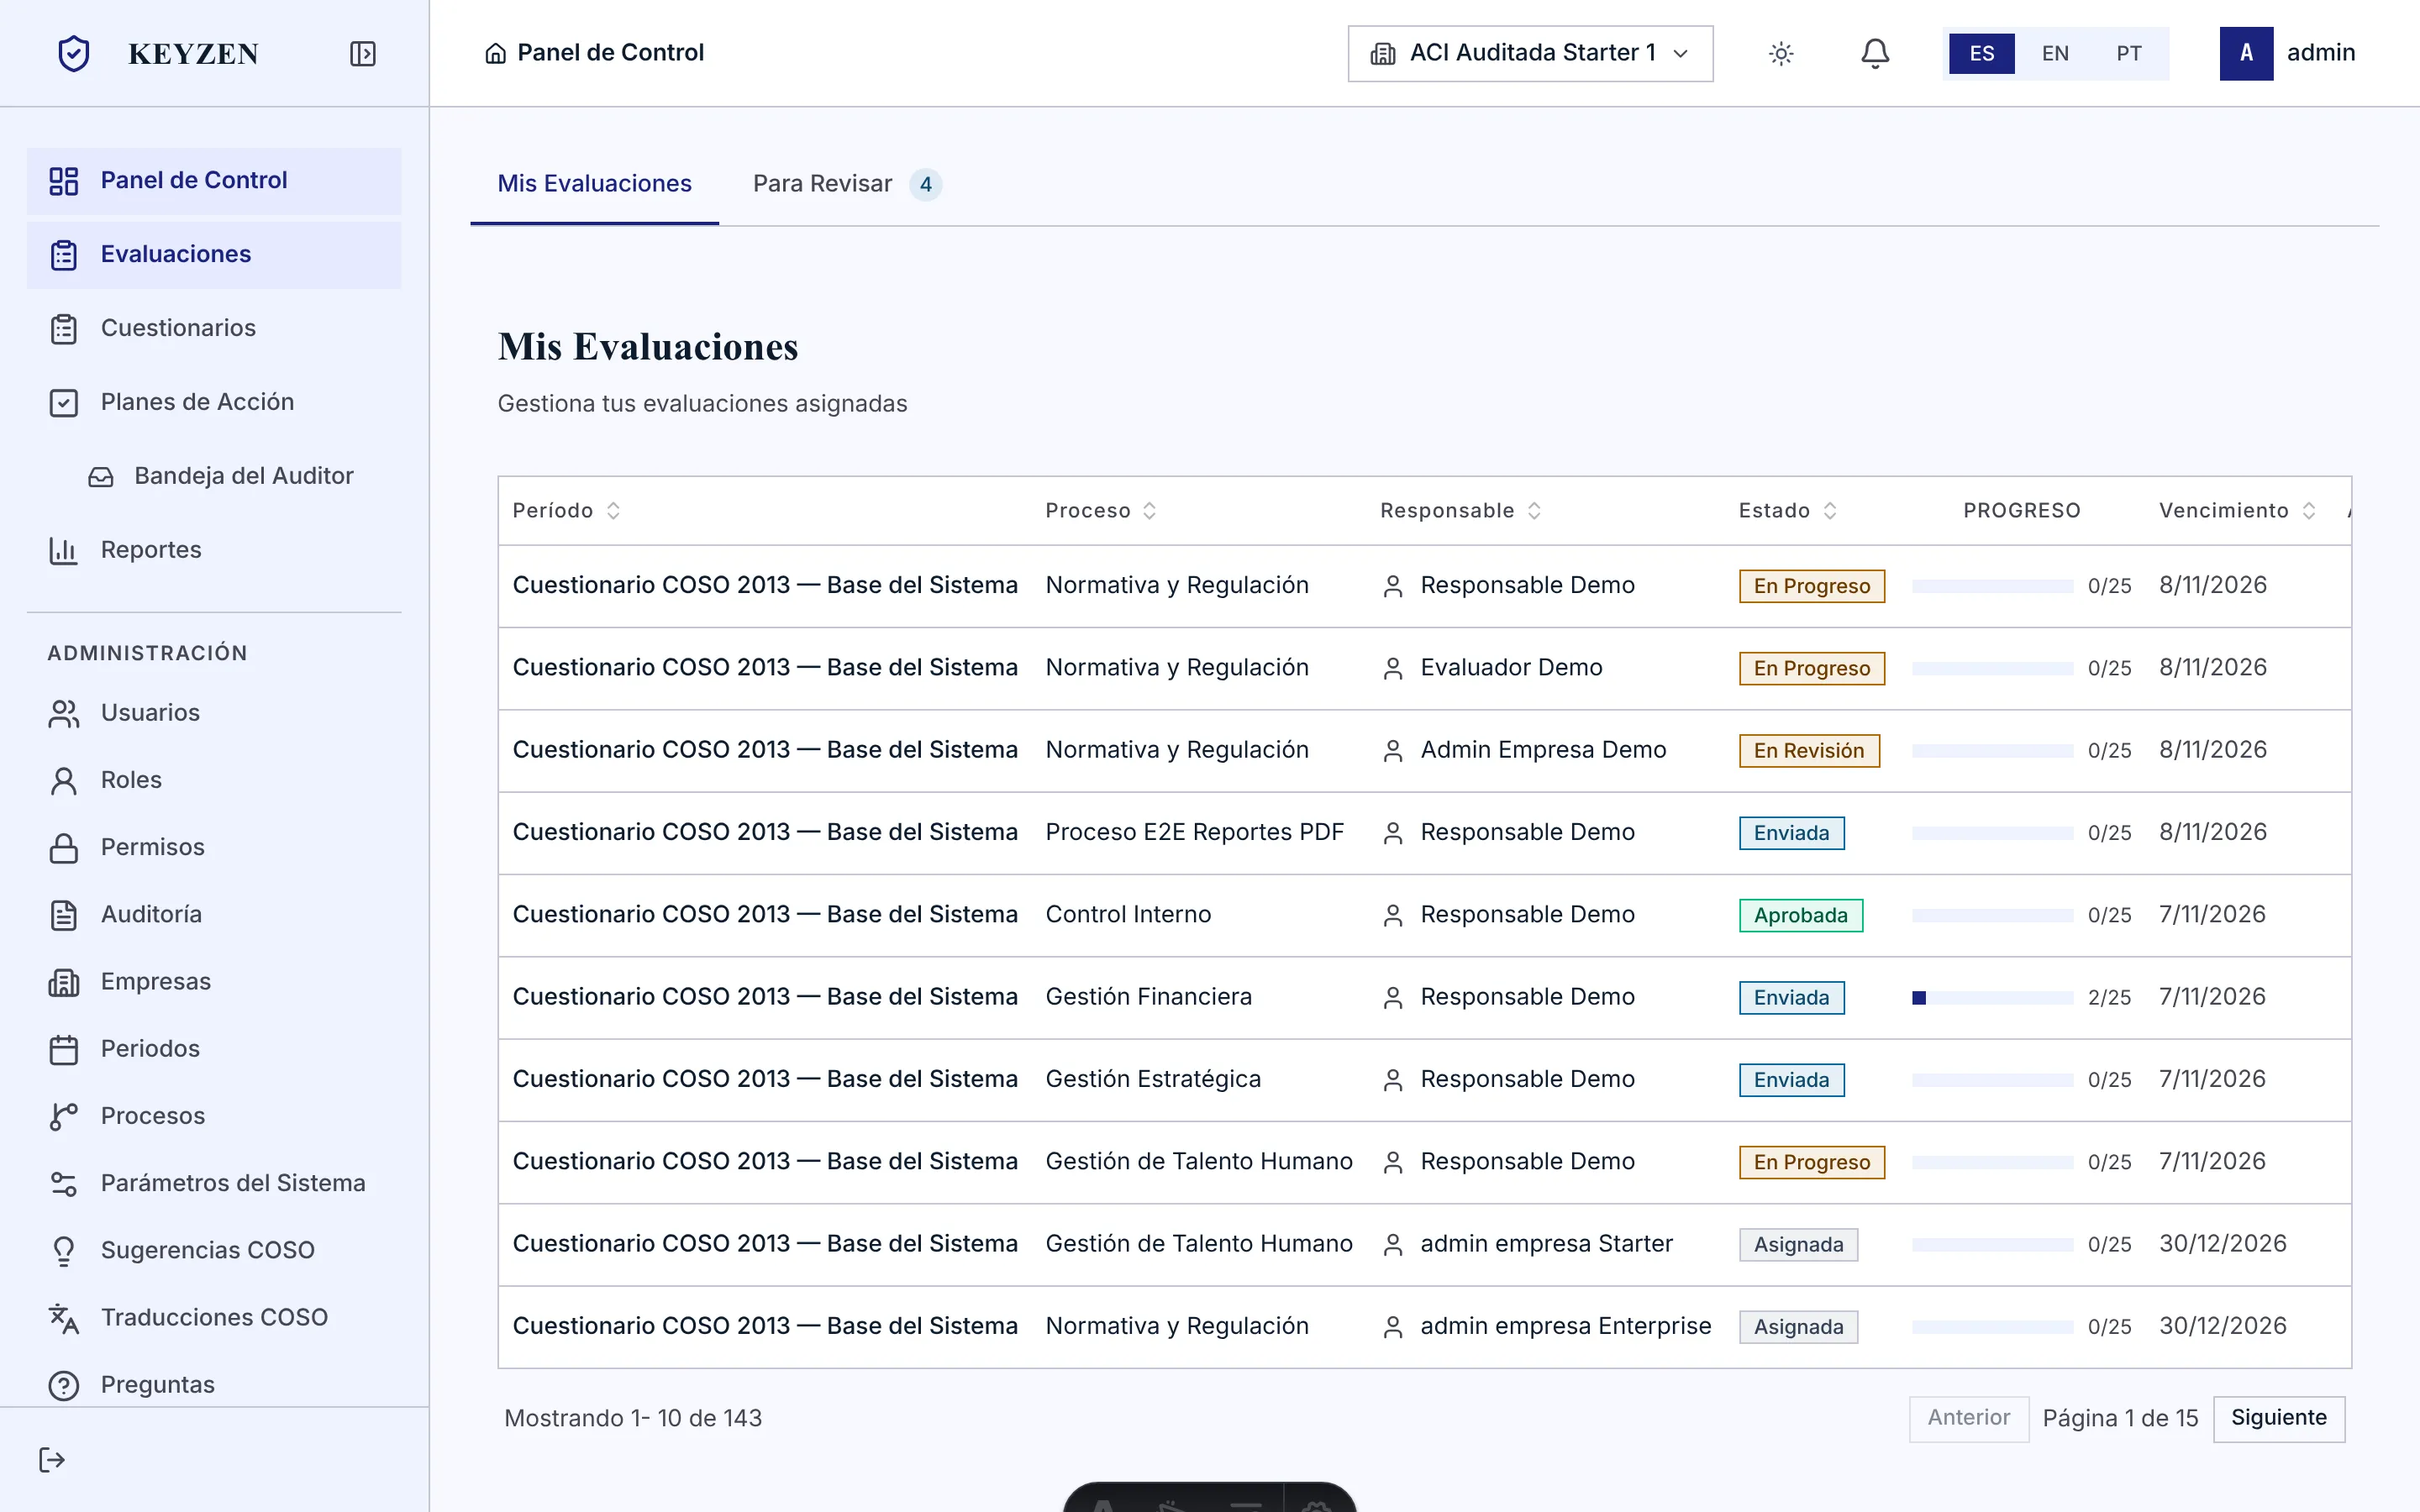Click the progress bar in Gestión Financiera row
Screen dimensions: 2420x1512
coord(1992,998)
